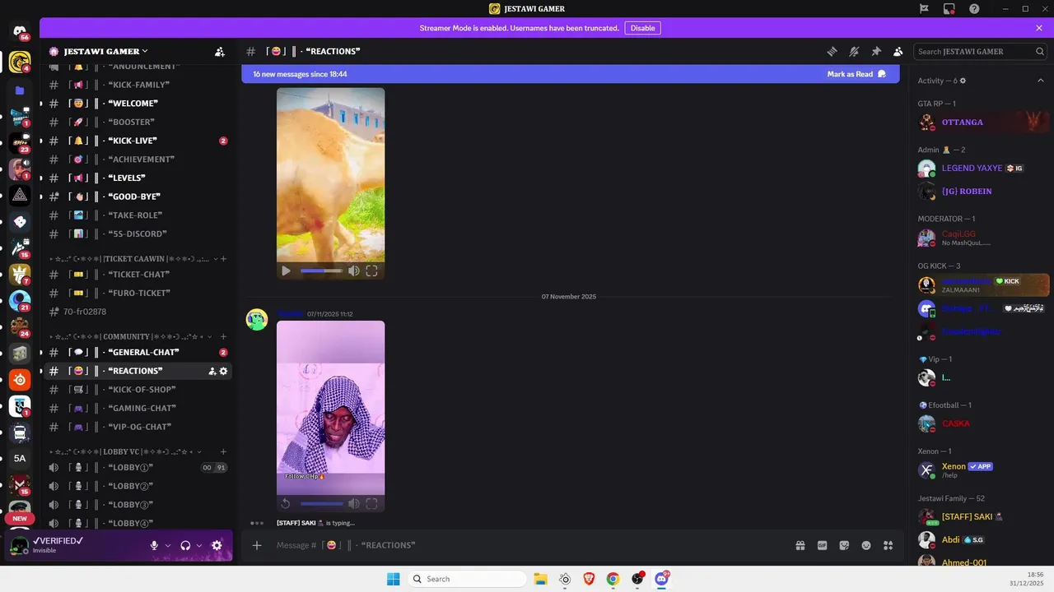Image resolution: width=1054 pixels, height=592 pixels.
Task: Adjust the lower video progress slider
Action: click(321, 503)
